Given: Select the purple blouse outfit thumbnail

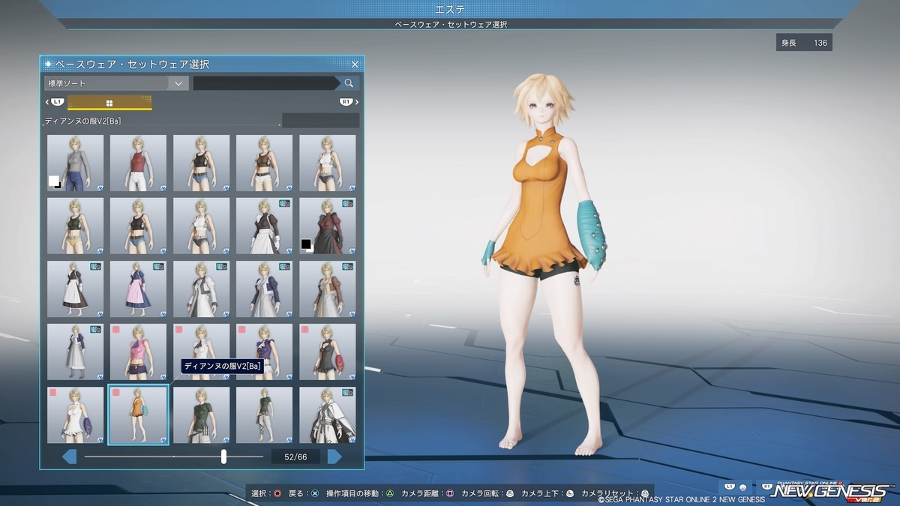Looking at the screenshot, I should 264,352.
